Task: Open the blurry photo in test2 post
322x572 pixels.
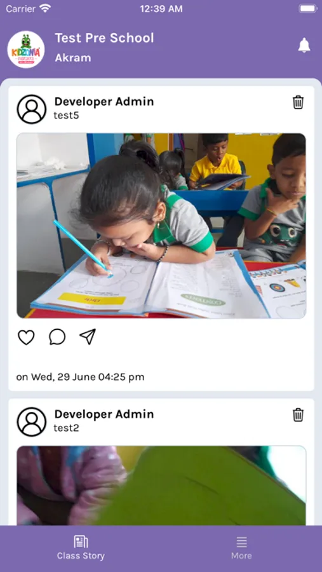Action: click(x=161, y=486)
